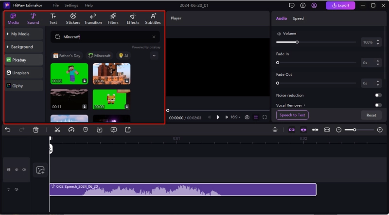Expand the My Media folder
This screenshot has width=389, height=215.
tap(23, 34)
